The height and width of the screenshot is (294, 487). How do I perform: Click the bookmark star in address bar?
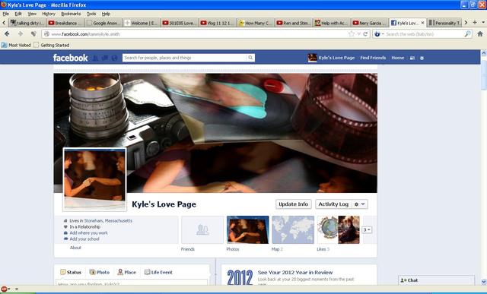352,33
